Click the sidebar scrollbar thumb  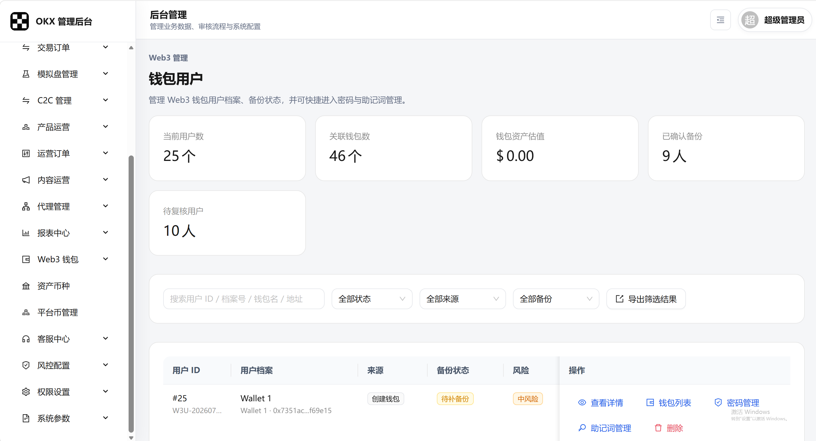click(131, 294)
